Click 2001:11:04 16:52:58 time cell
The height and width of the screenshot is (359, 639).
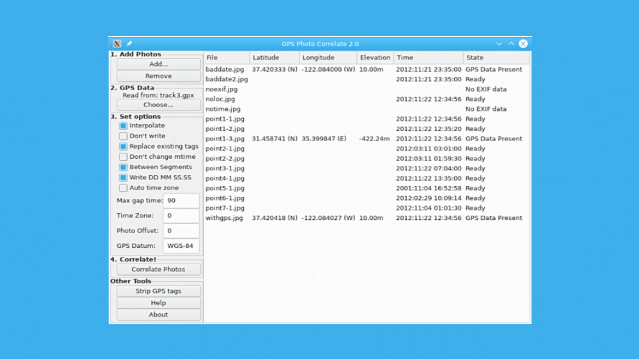click(x=429, y=188)
